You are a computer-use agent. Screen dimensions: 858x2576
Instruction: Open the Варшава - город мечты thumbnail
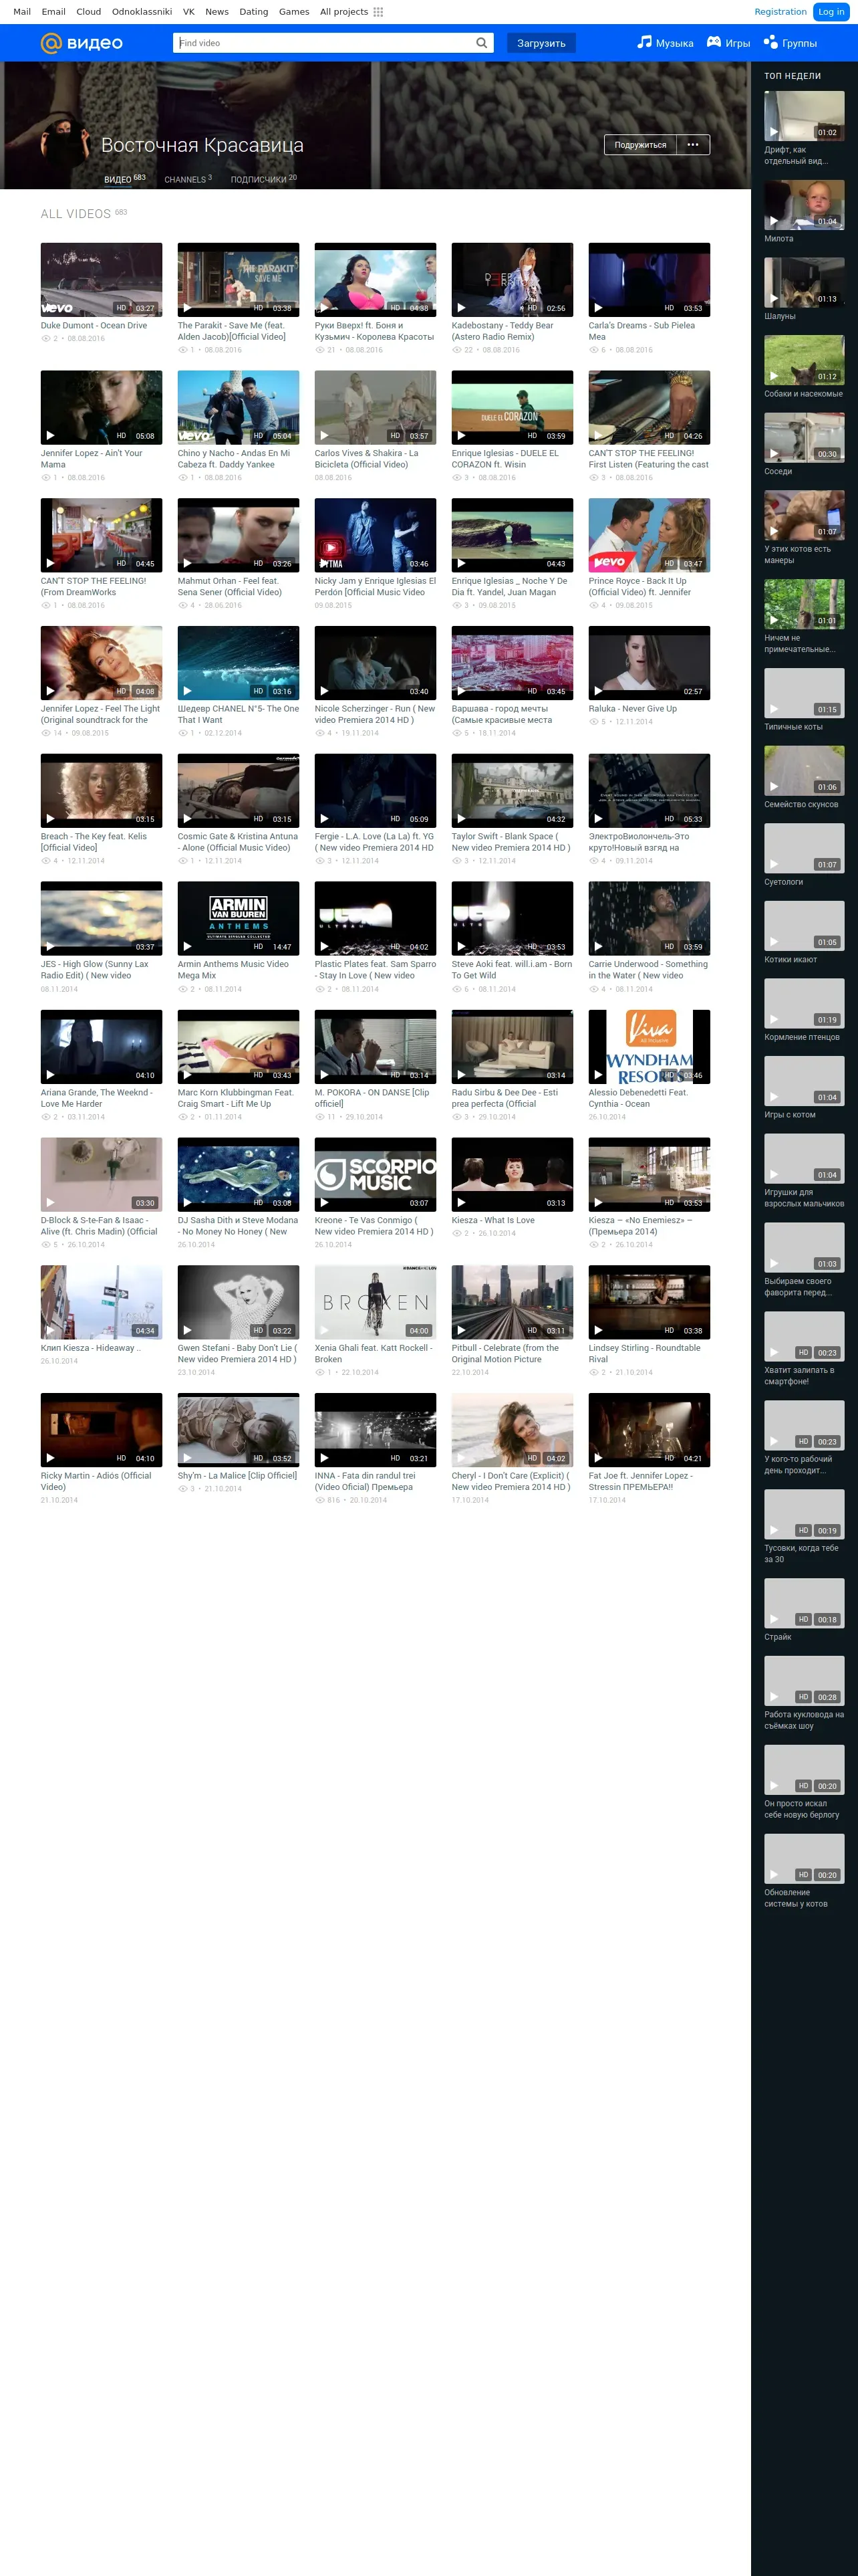pos(513,663)
